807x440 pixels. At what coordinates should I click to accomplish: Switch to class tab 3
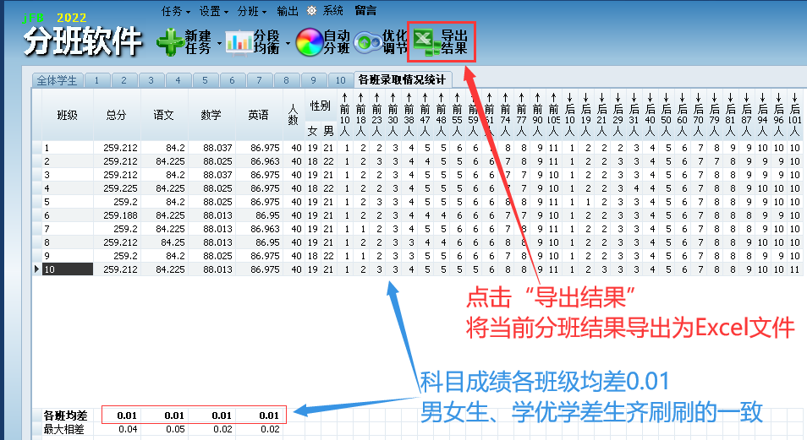point(151,80)
